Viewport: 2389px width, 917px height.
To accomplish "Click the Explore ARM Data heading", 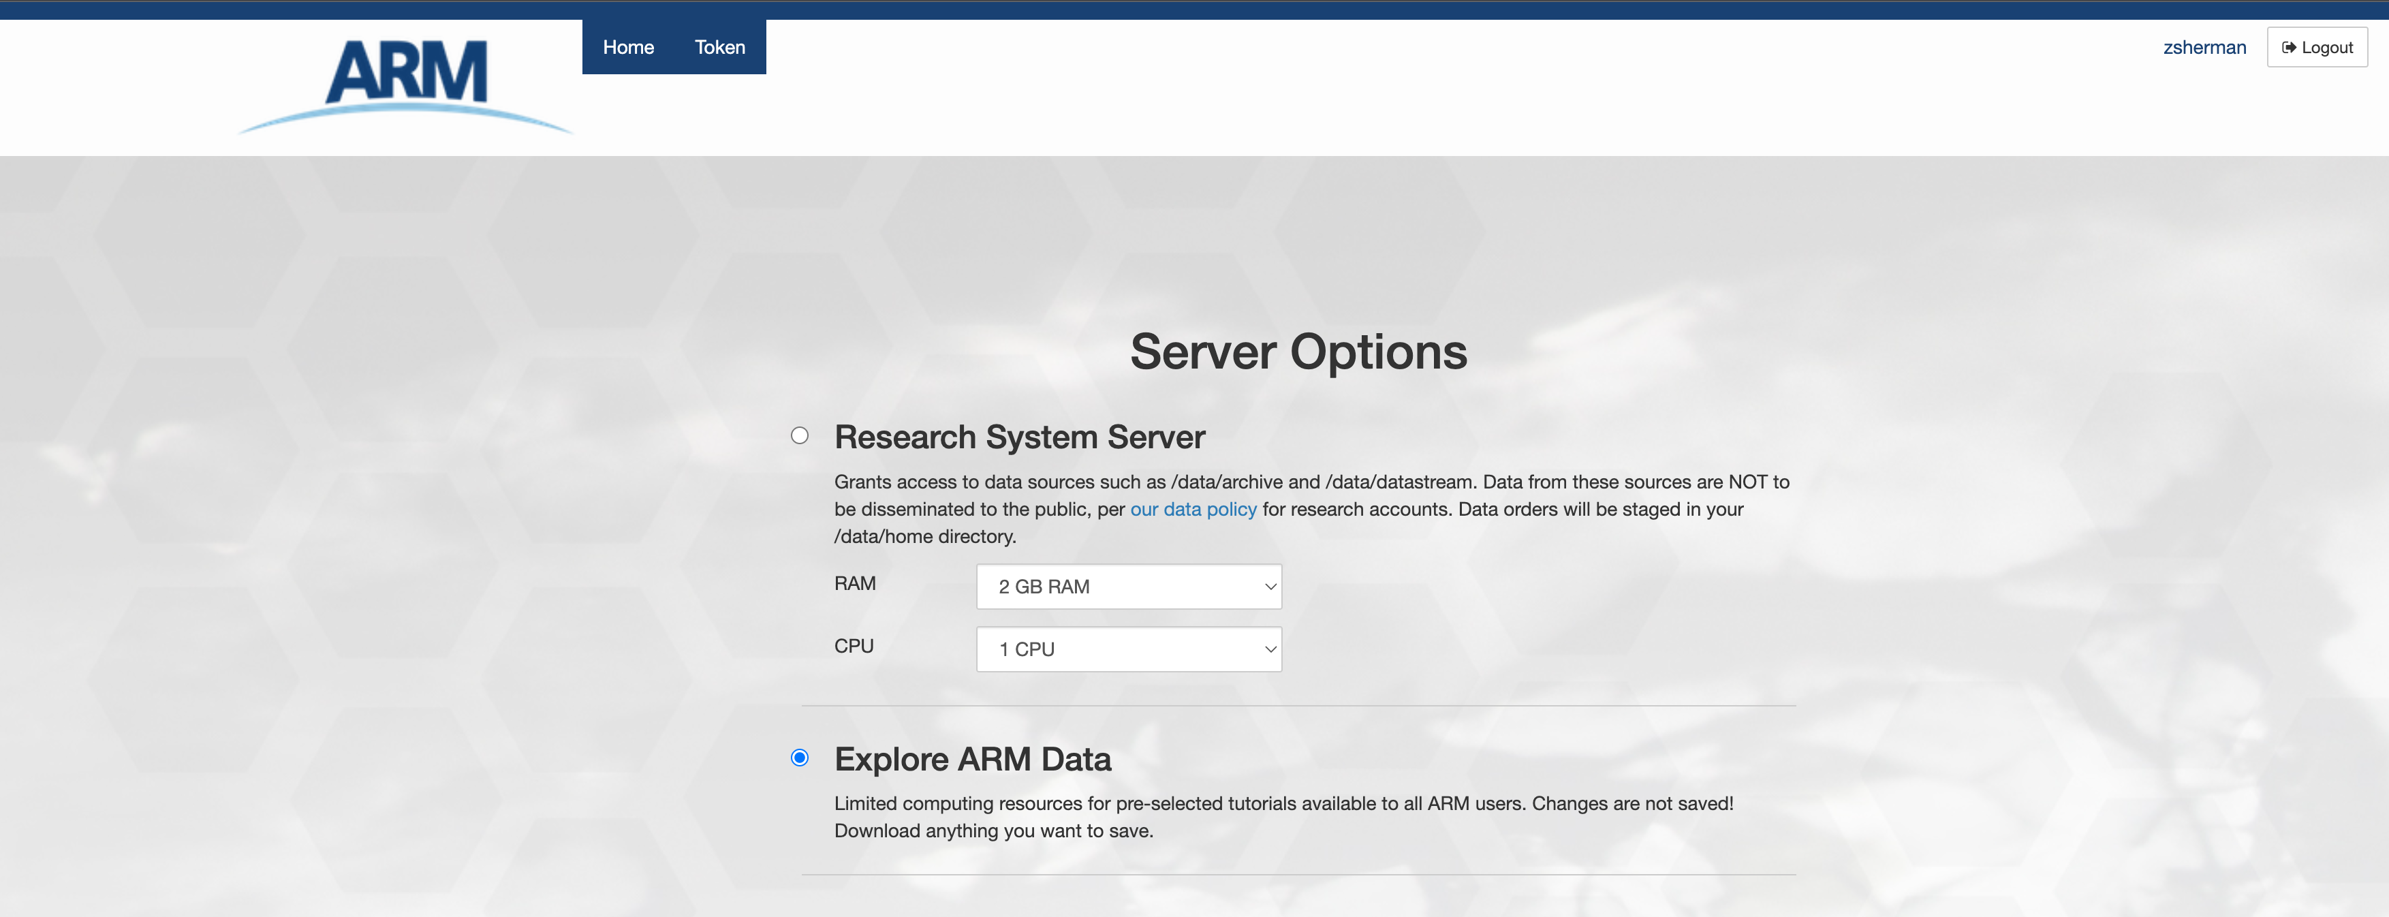I will [x=972, y=758].
